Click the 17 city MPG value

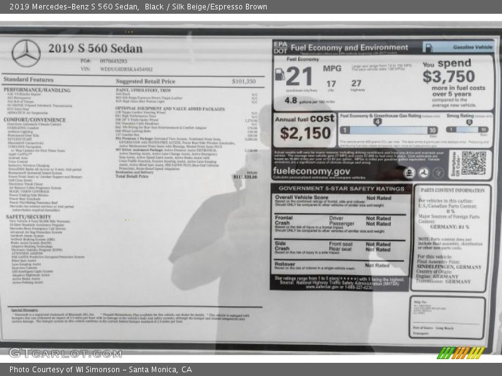[331, 84]
